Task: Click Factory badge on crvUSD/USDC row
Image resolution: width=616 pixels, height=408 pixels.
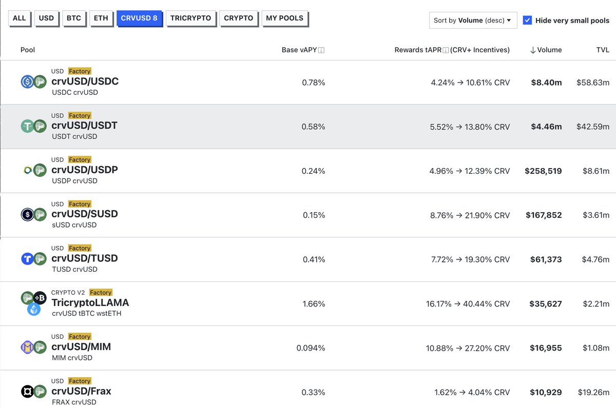Action: point(80,71)
